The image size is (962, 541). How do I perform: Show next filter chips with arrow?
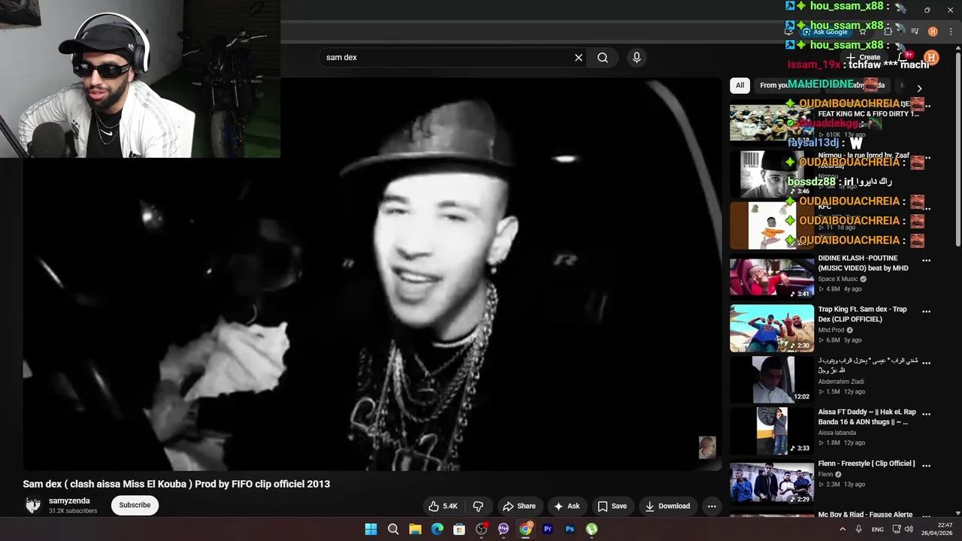pos(918,89)
